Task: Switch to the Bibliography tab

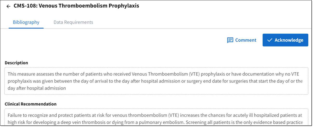Action: 26,22
